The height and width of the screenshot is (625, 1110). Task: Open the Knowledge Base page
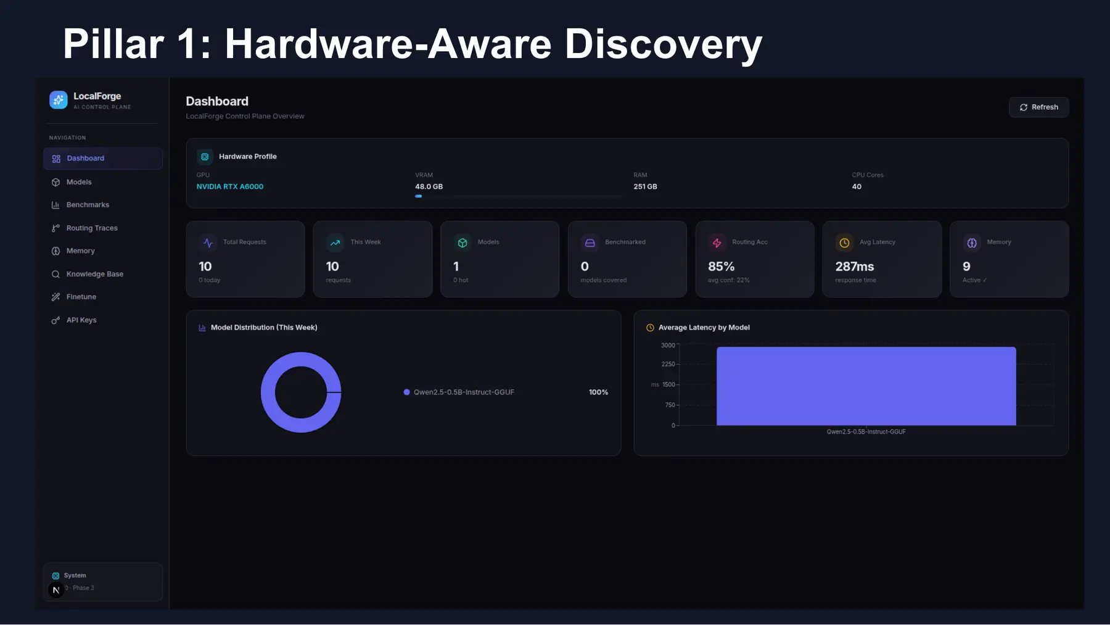(x=103, y=274)
